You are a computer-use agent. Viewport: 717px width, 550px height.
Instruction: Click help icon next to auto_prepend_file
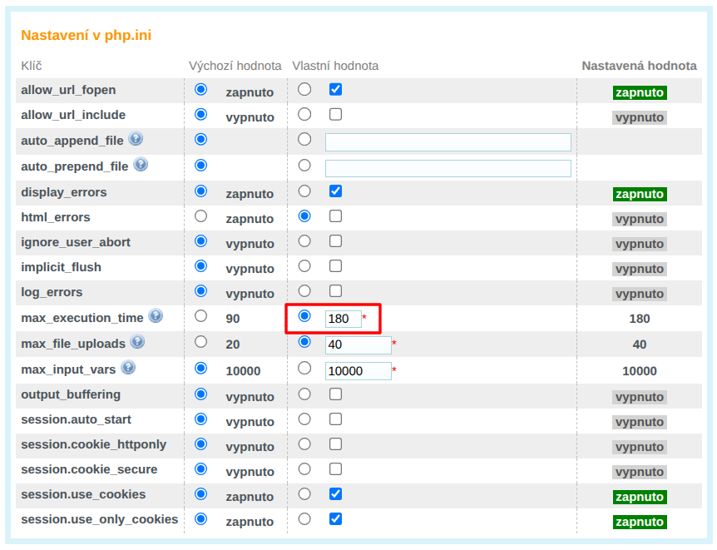point(141,165)
